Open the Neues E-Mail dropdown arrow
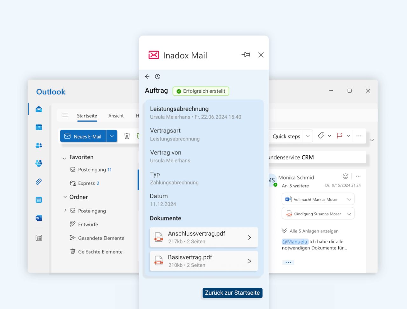Image resolution: width=407 pixels, height=309 pixels. 112,136
